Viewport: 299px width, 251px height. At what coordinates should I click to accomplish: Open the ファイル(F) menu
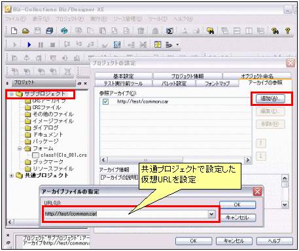tap(15, 19)
